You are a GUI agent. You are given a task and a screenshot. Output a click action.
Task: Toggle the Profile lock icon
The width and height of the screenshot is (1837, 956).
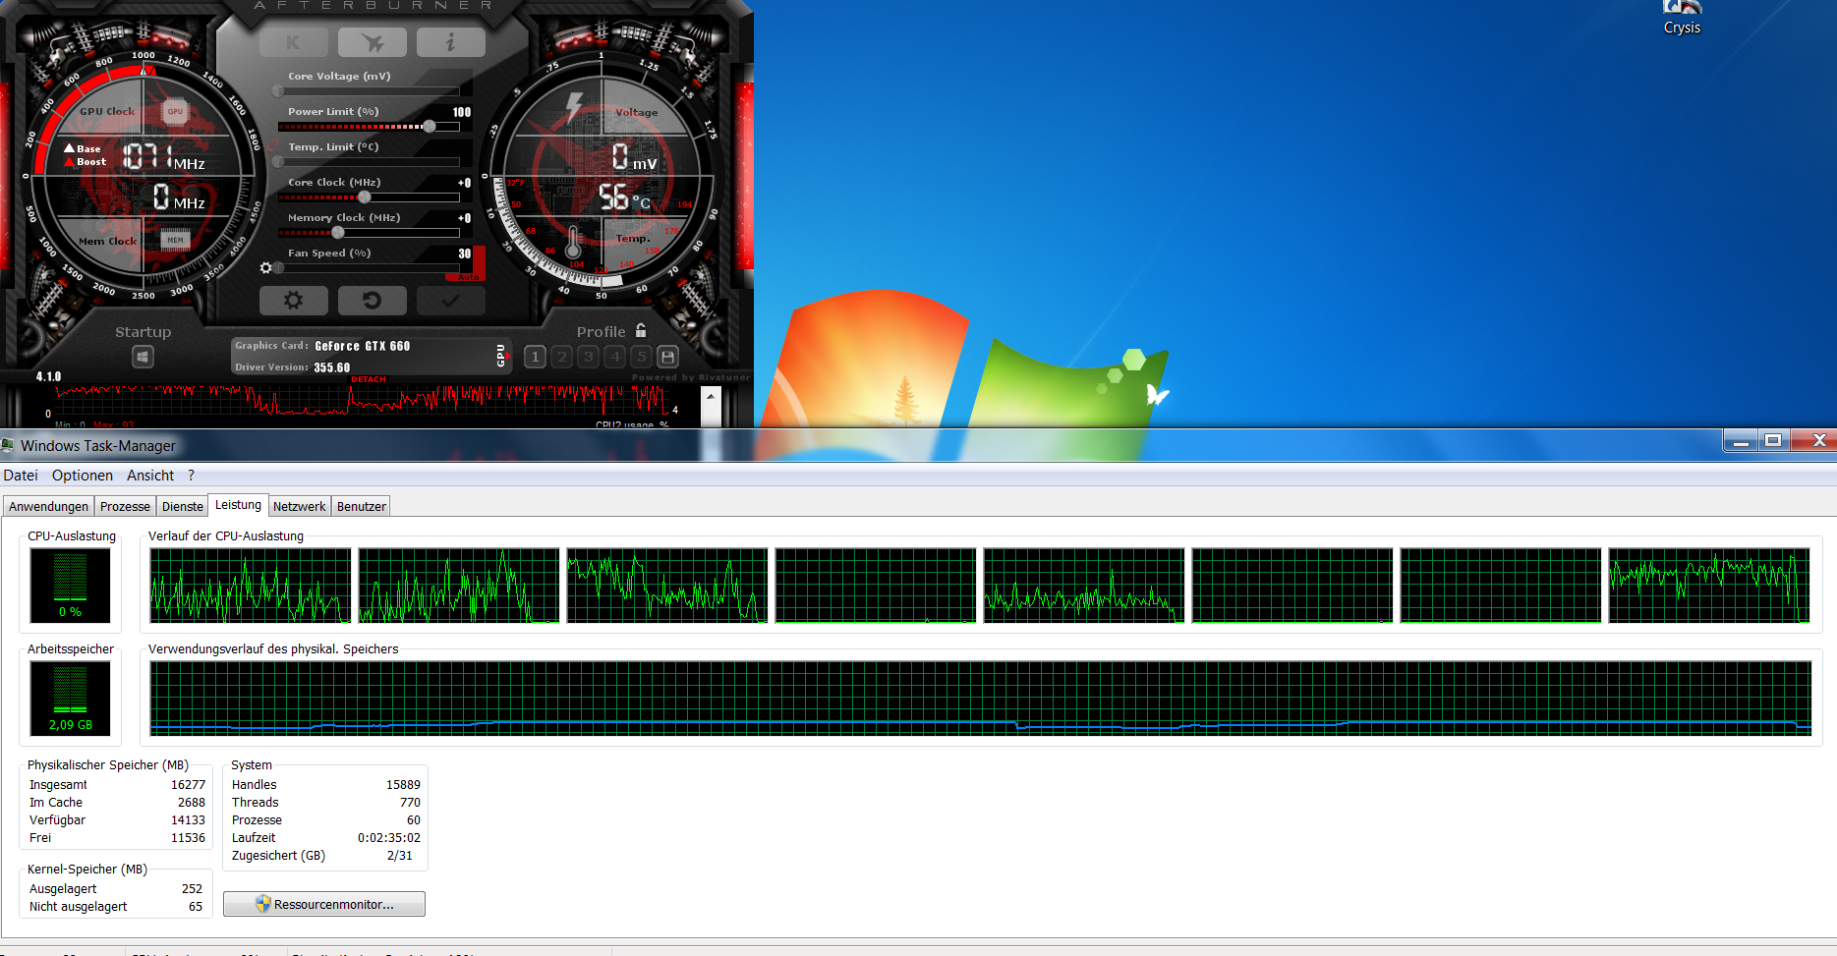(x=641, y=330)
